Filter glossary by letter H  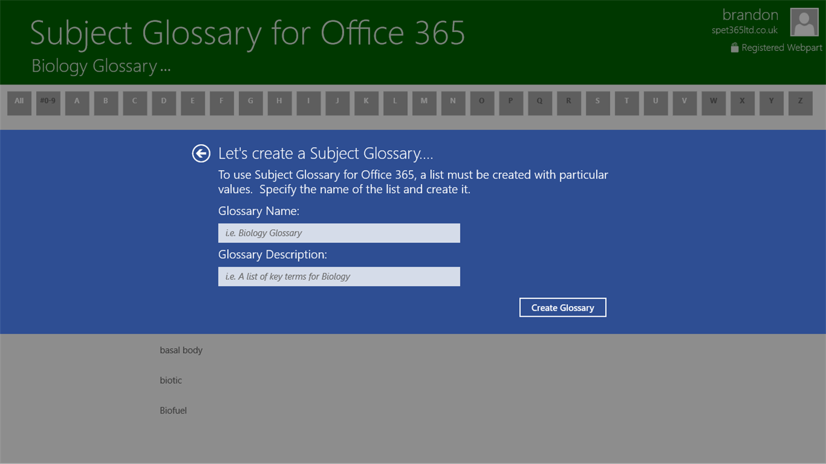(x=279, y=104)
